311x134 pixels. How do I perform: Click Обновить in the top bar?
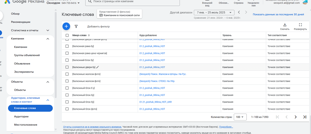pyautogui.click(x=224, y=3)
